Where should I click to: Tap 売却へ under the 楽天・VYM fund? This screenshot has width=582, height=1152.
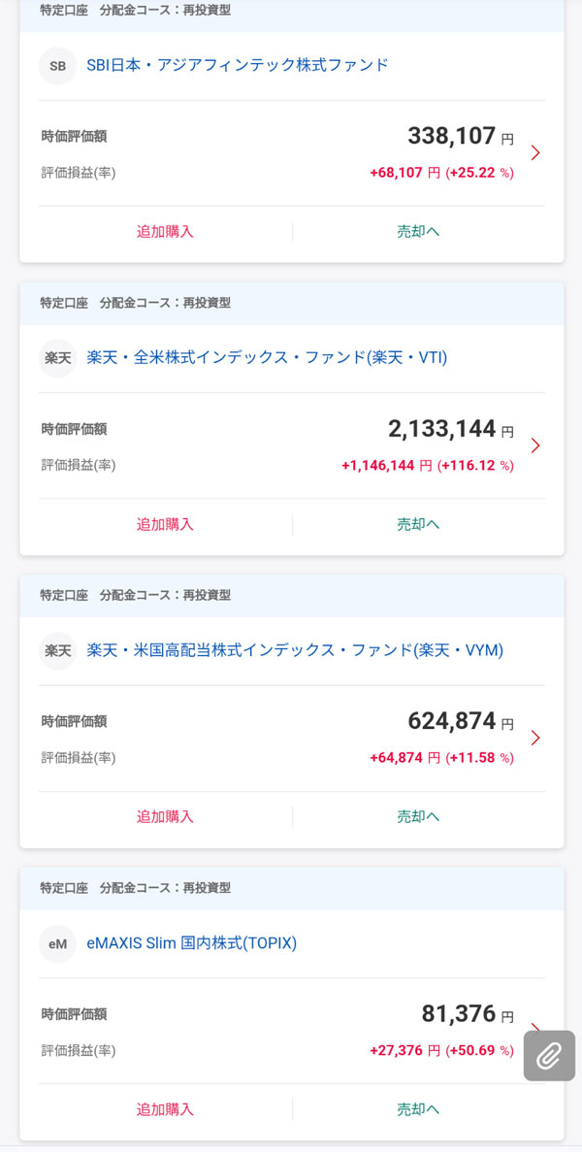(x=418, y=816)
